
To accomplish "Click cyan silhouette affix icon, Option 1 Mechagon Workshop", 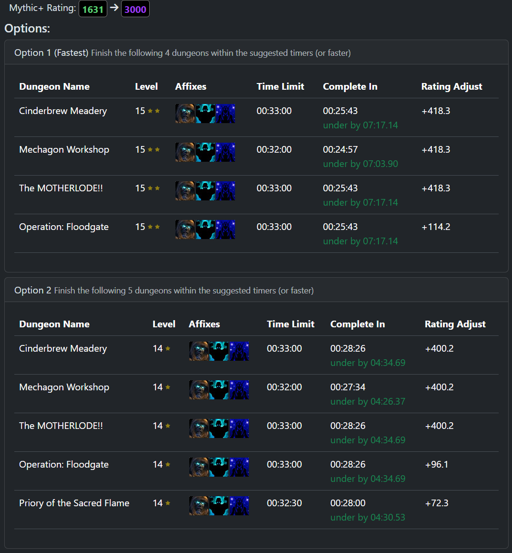I will coord(205,152).
